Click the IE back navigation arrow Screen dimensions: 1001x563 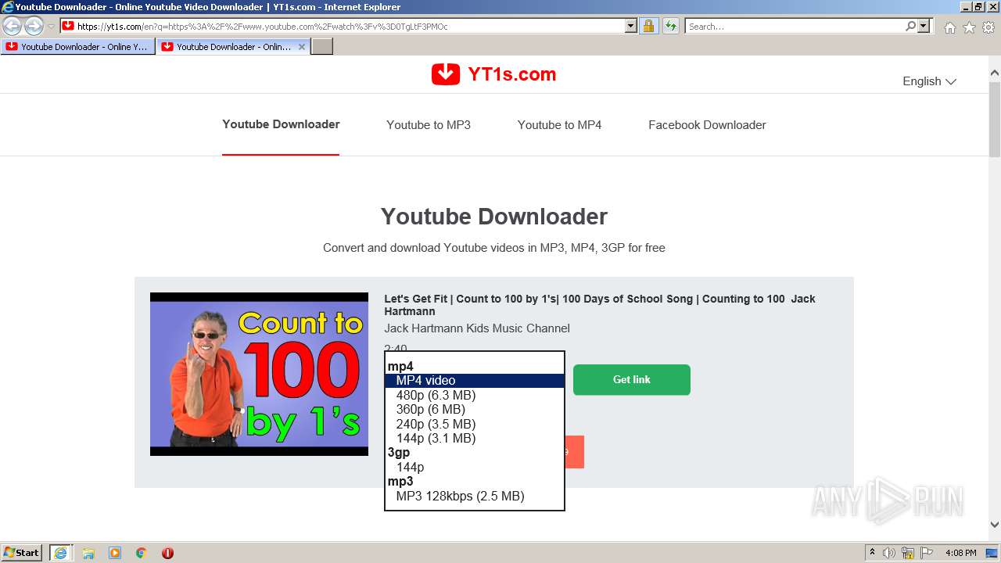[x=13, y=27]
